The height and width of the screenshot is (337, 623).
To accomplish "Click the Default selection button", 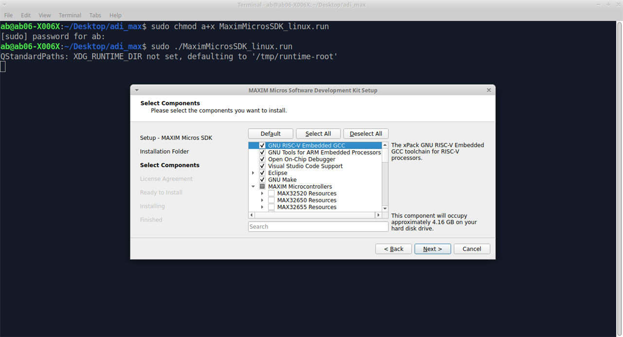I will (271, 134).
